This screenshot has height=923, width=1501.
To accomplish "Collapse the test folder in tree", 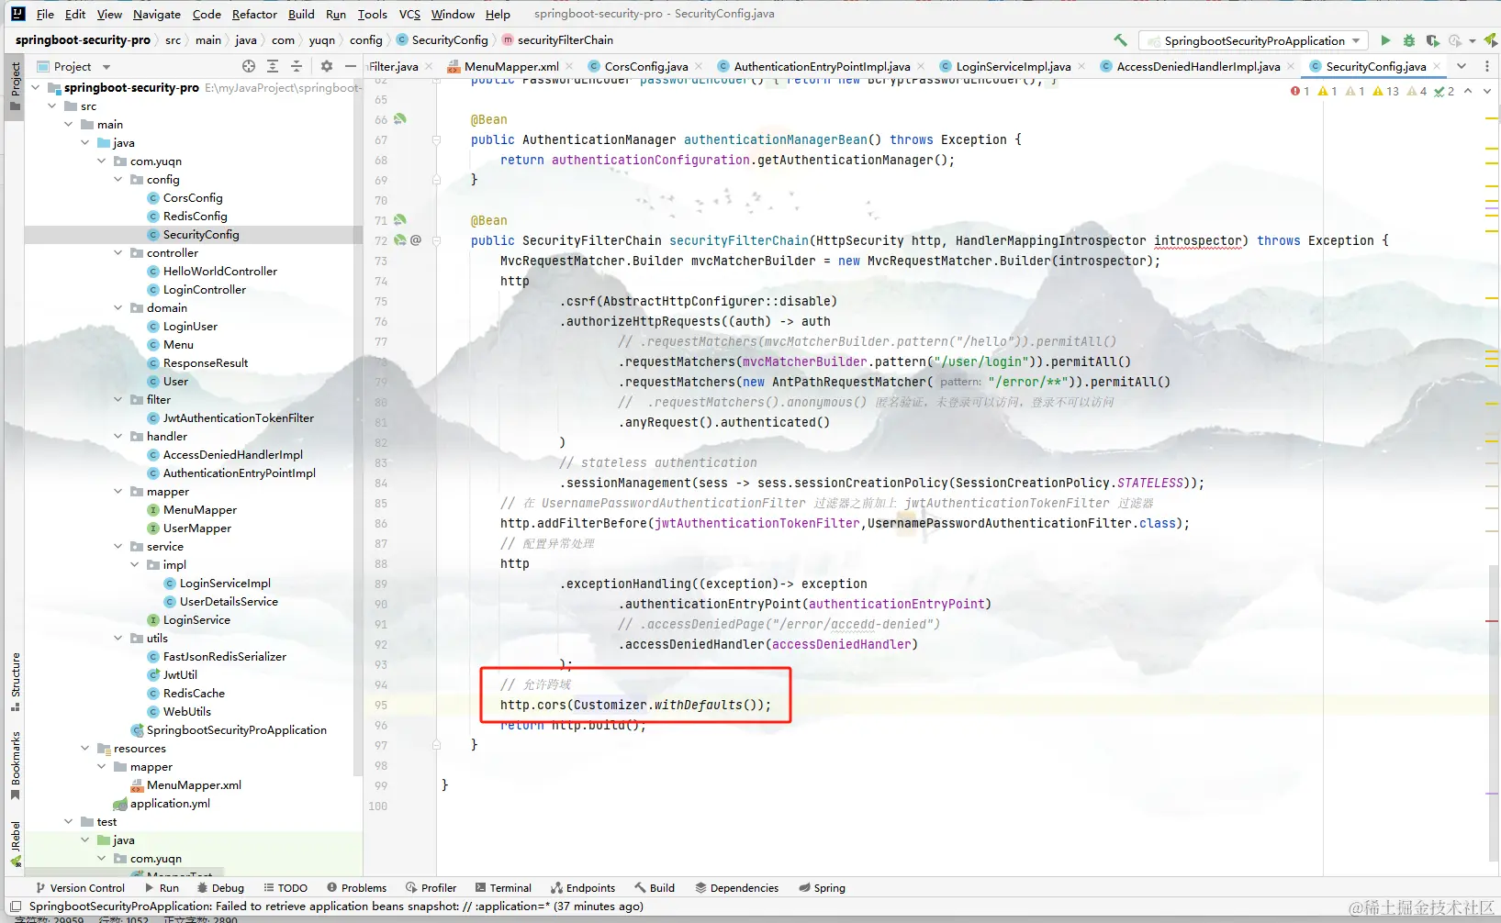I will tap(68, 822).
